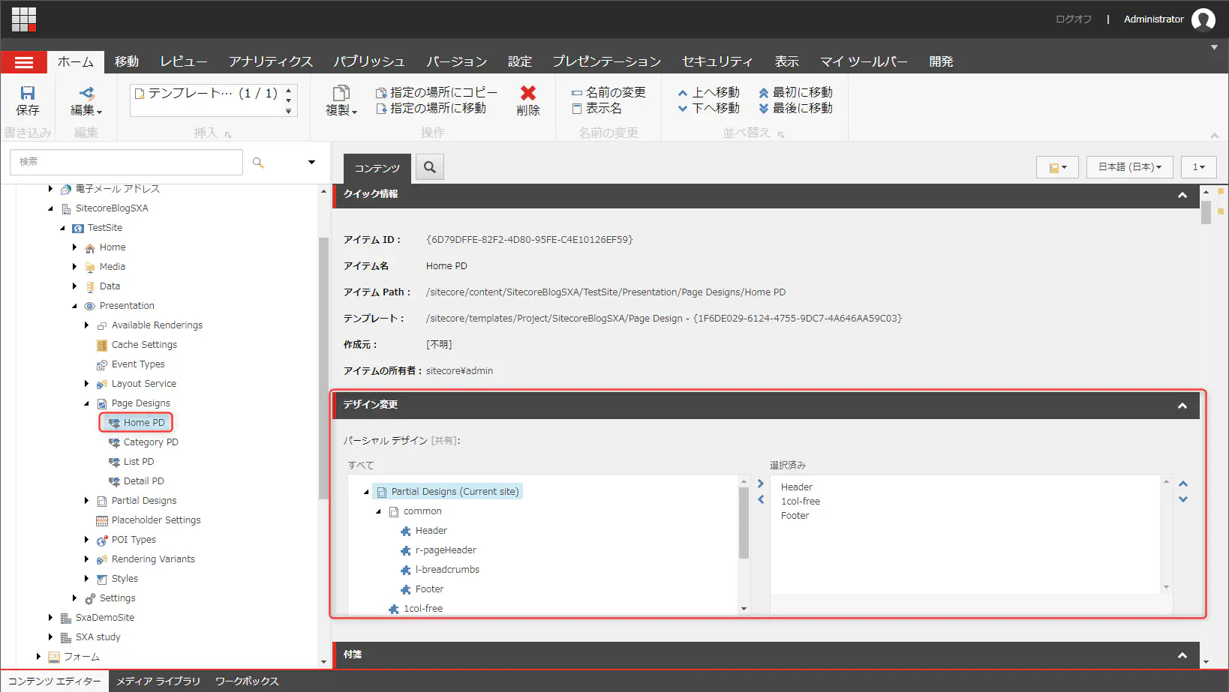Click the content search magnifier tab
The width and height of the screenshot is (1229, 692).
tap(430, 167)
